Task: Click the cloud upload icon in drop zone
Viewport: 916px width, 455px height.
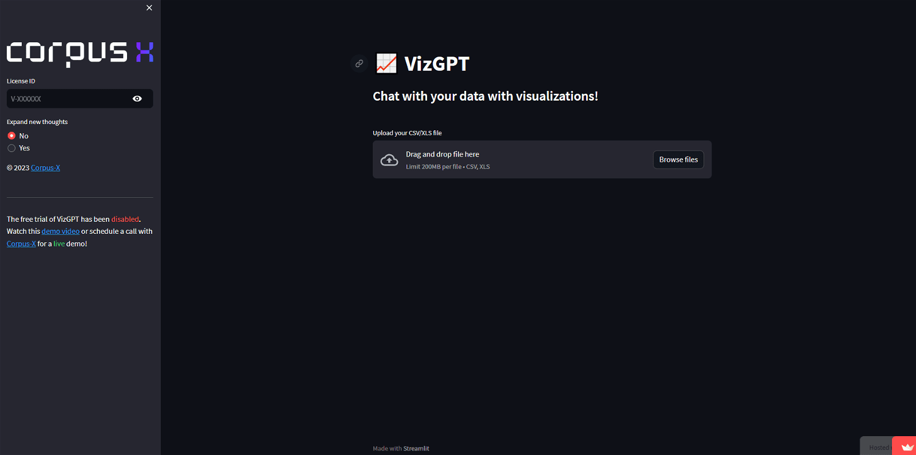Action: tap(390, 159)
